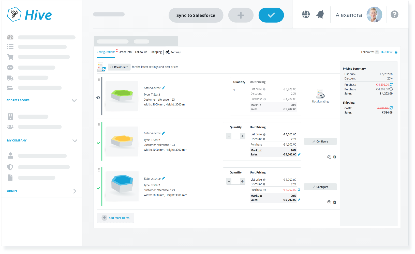Click the blue confirm checkmark button
The width and height of the screenshot is (415, 254).
tap(271, 15)
